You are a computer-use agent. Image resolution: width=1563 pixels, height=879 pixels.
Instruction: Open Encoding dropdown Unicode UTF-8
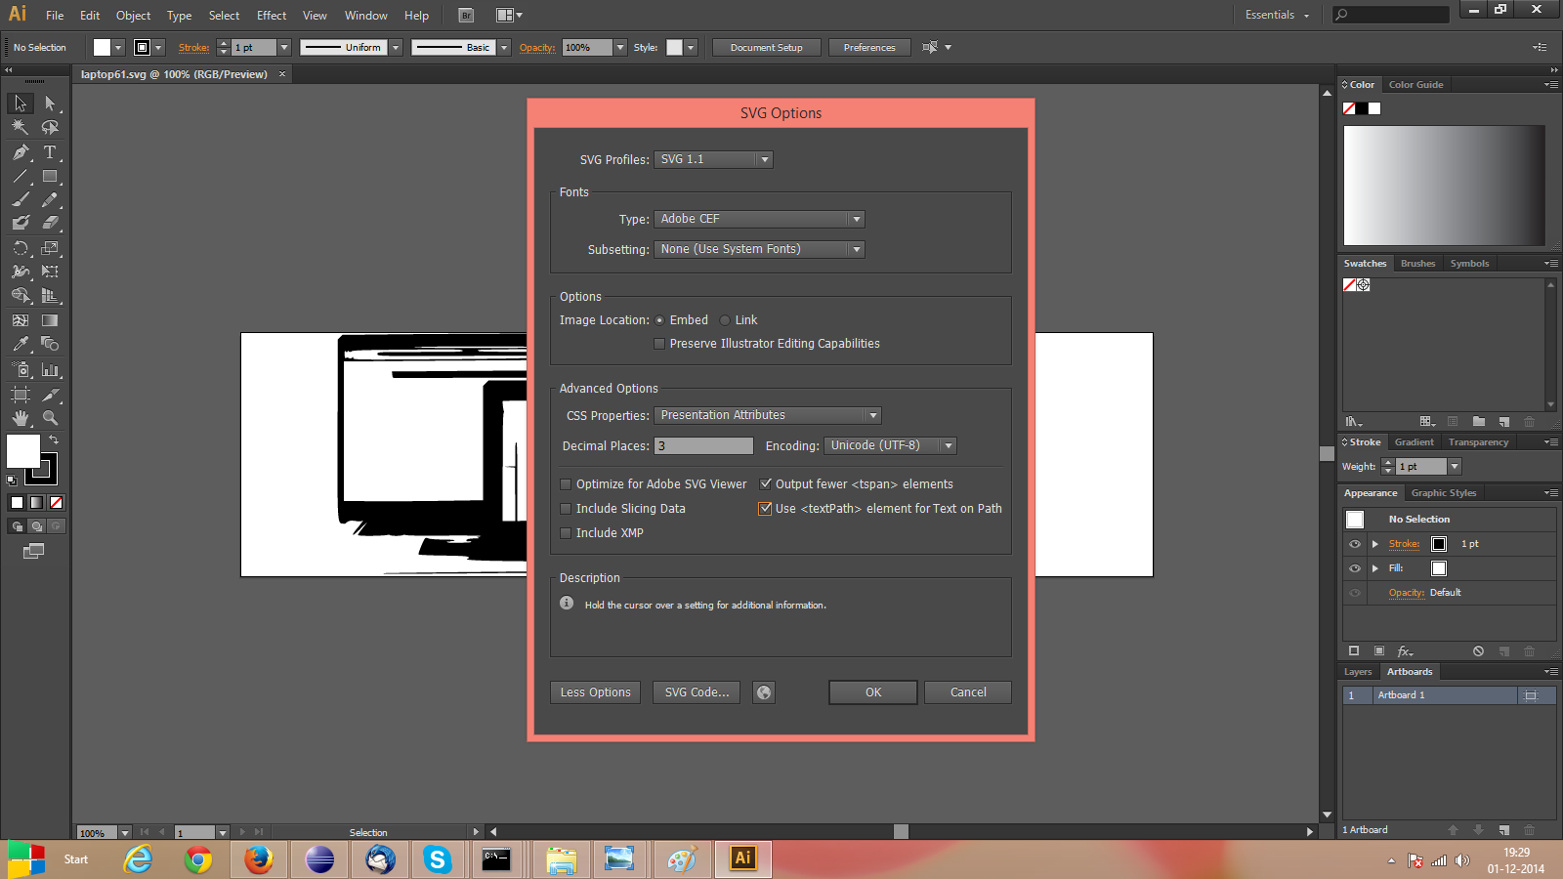(890, 445)
